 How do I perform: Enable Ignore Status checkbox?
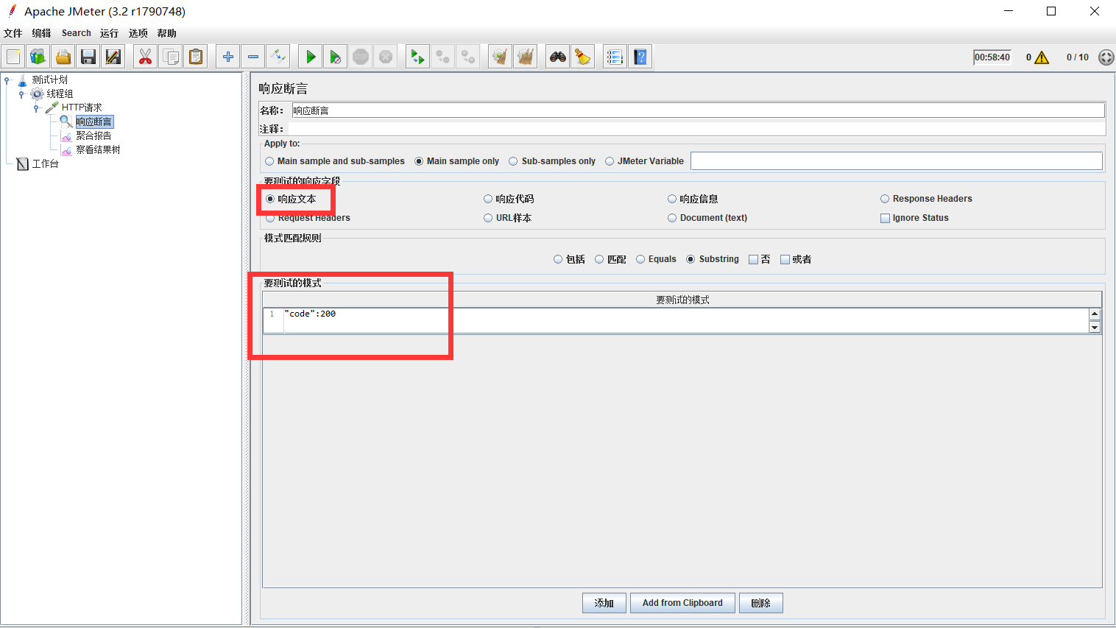tap(885, 218)
